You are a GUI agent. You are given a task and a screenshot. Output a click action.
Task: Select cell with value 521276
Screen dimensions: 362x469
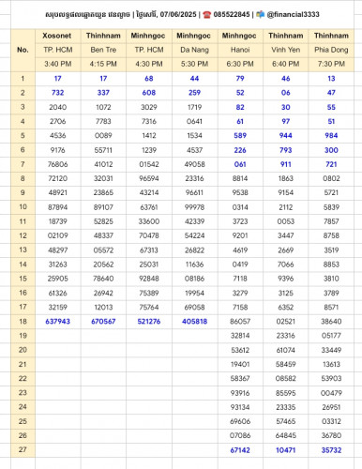point(149,322)
